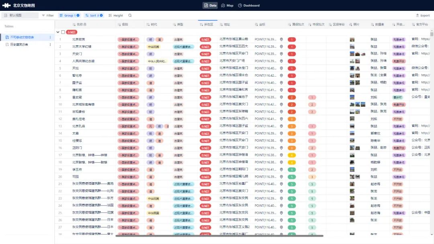Open three-dot menu for 不可移动文物总表
This screenshot has height=244, width=434.
50,37
